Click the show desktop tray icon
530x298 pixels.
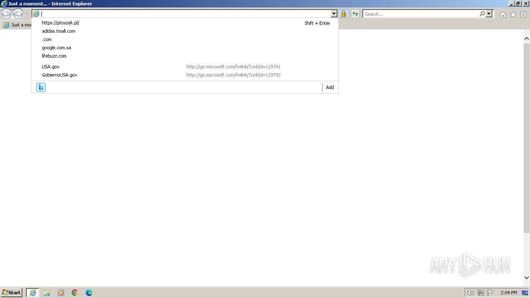[525, 293]
